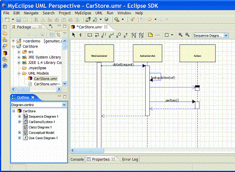Select the create action tool (a with circle)
Viewport: 235px width, 172px height.
[x=118, y=35]
